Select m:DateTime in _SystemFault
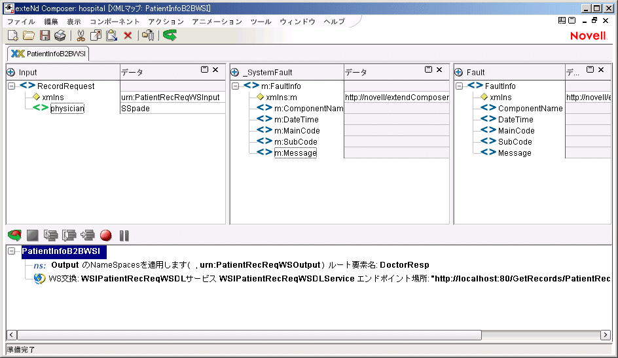The height and width of the screenshot is (358, 618). point(297,119)
